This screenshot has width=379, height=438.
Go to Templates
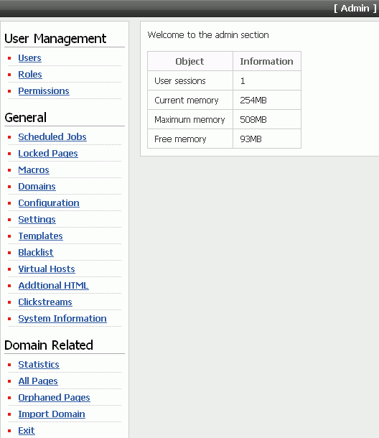[x=40, y=236]
